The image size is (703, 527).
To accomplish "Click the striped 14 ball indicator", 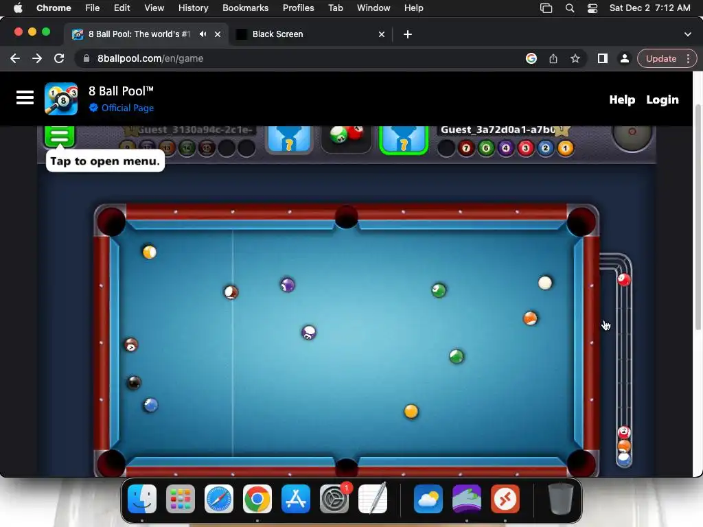I will click(187, 148).
